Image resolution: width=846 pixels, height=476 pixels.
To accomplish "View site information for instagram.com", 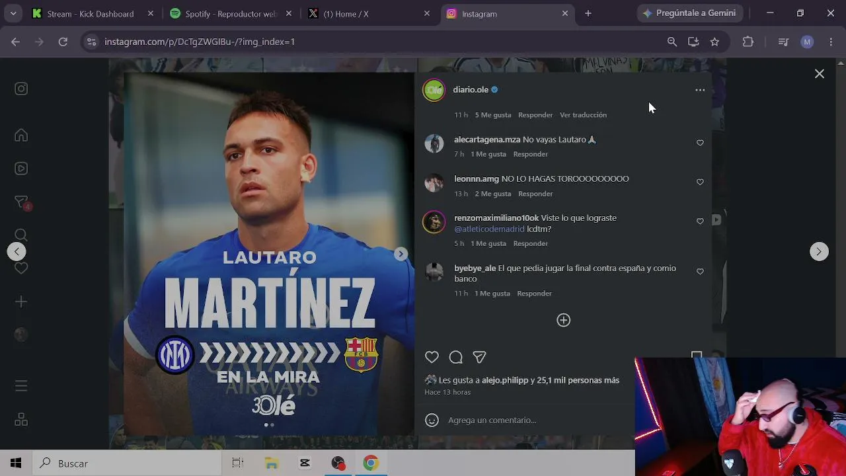I will point(91,42).
